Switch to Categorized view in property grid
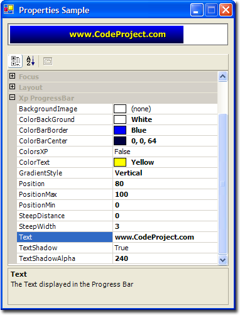This screenshot has height=315, width=240. tap(15, 61)
